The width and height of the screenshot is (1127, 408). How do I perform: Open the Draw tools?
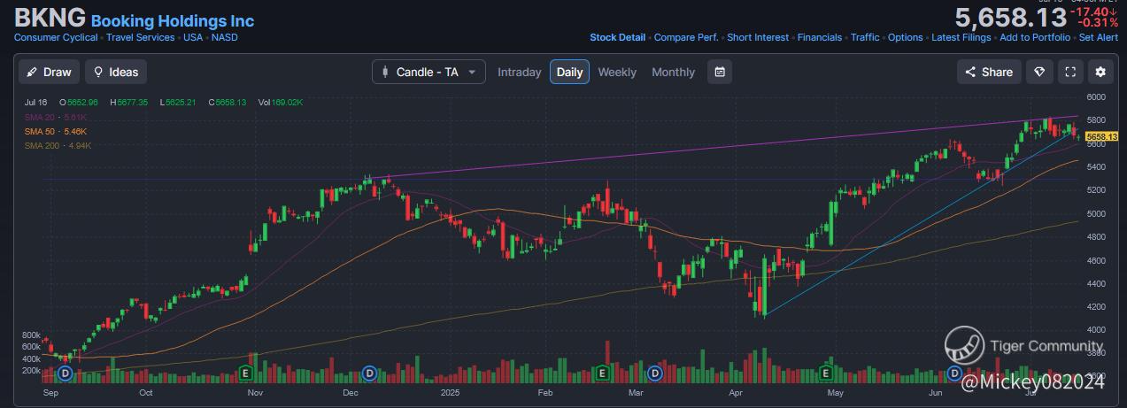[x=50, y=72]
